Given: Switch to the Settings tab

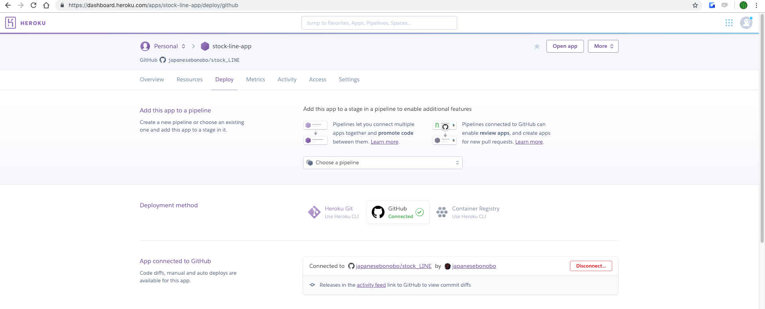Looking at the screenshot, I should (349, 79).
